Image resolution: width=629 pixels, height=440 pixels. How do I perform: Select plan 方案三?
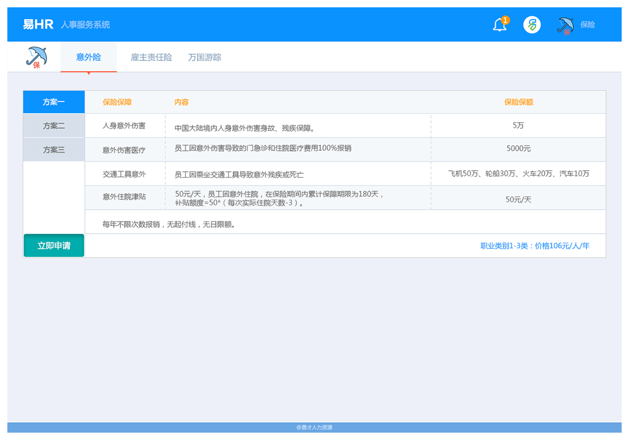[54, 150]
